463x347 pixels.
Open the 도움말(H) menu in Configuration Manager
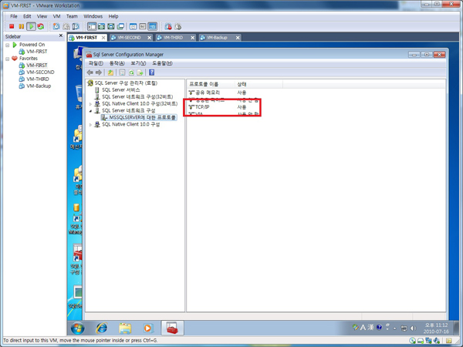coord(162,63)
